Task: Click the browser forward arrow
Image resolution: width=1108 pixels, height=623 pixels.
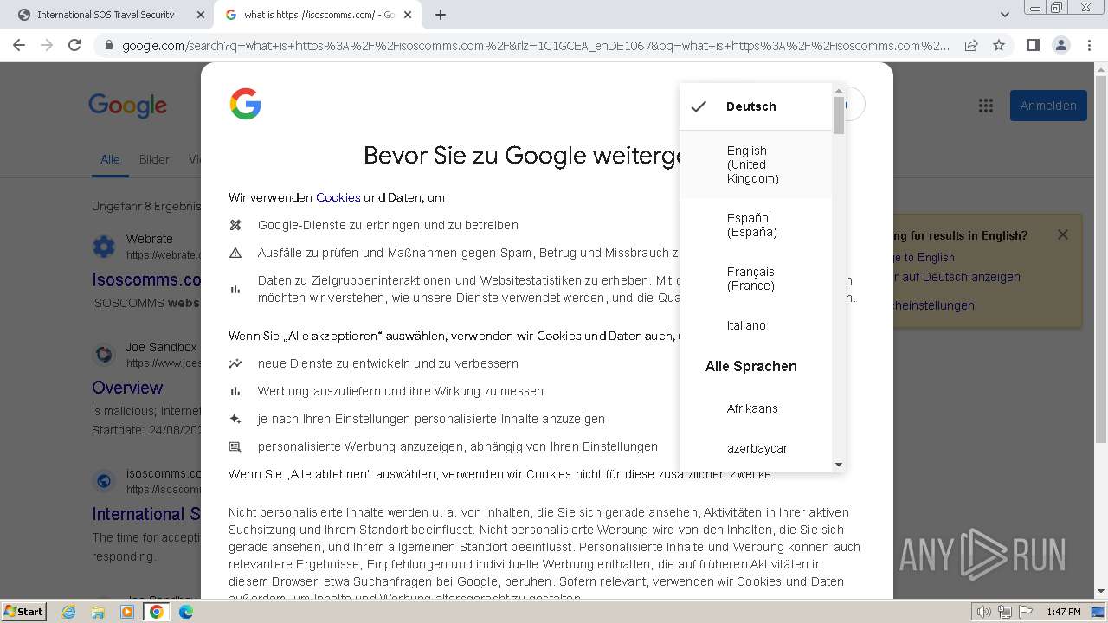Action: [47, 45]
